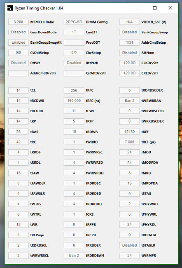
Task: Select the tMRD 8 field
Action: tap(129, 173)
